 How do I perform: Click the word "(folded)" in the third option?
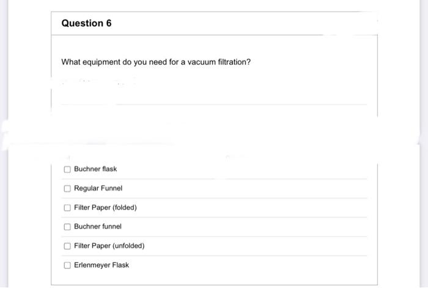tap(124, 208)
